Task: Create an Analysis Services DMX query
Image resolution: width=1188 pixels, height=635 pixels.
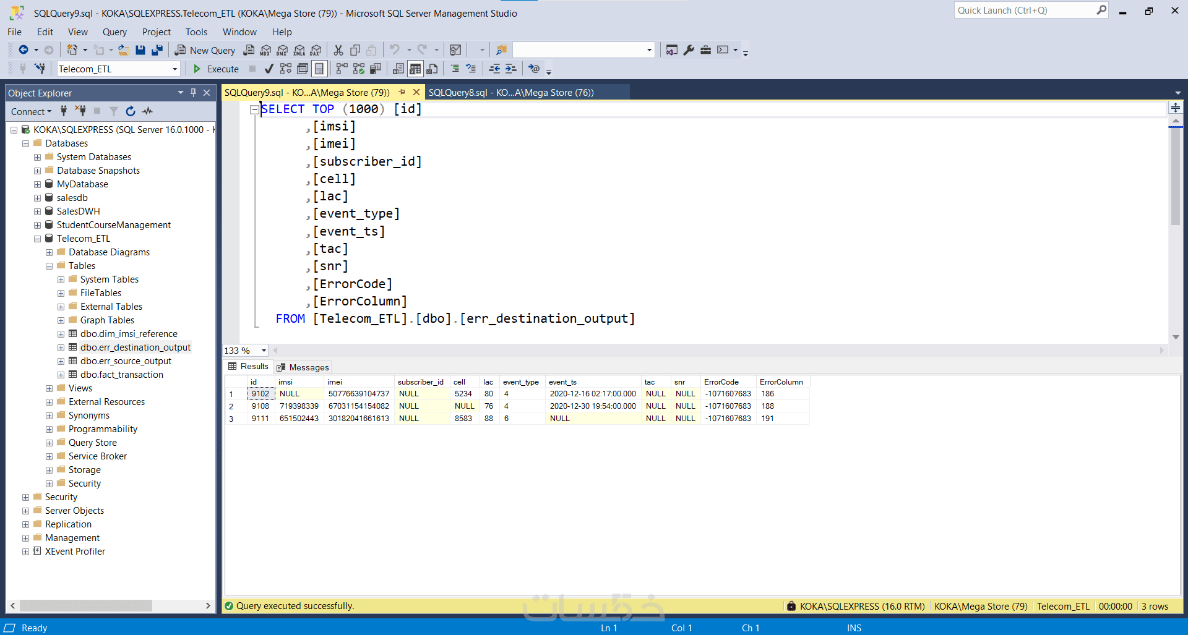Action: coord(282,50)
